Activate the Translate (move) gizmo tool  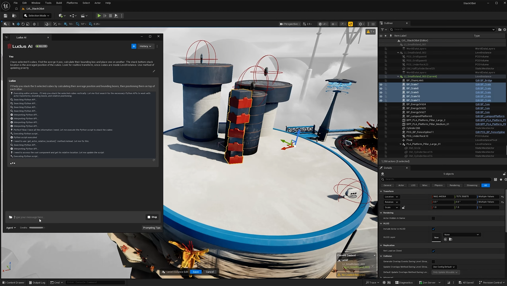[18, 24]
